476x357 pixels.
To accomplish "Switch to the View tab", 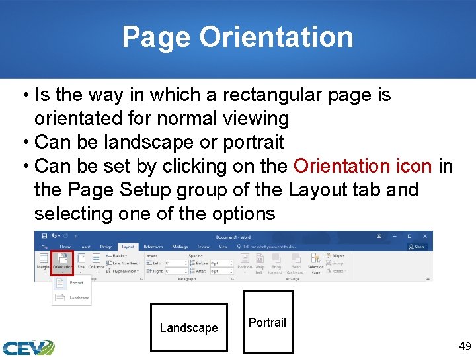I will click(223, 247).
